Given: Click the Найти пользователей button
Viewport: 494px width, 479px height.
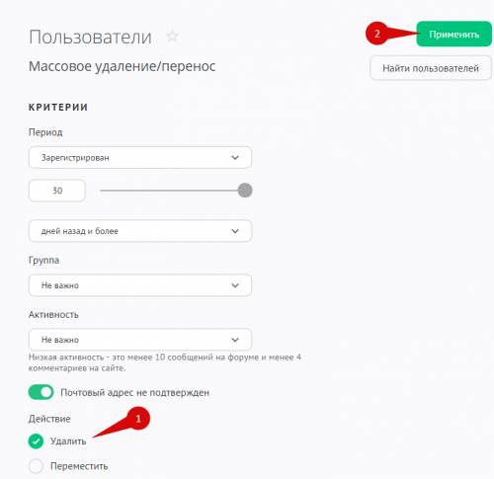Looking at the screenshot, I should click(431, 68).
